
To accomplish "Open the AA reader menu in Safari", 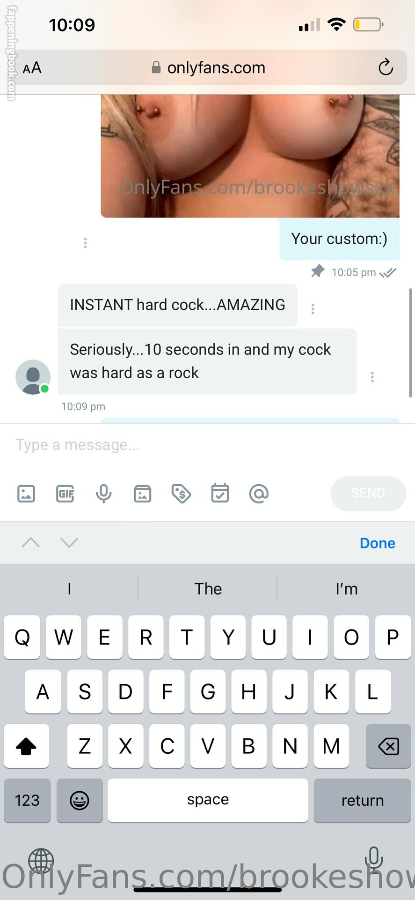I will tap(32, 68).
